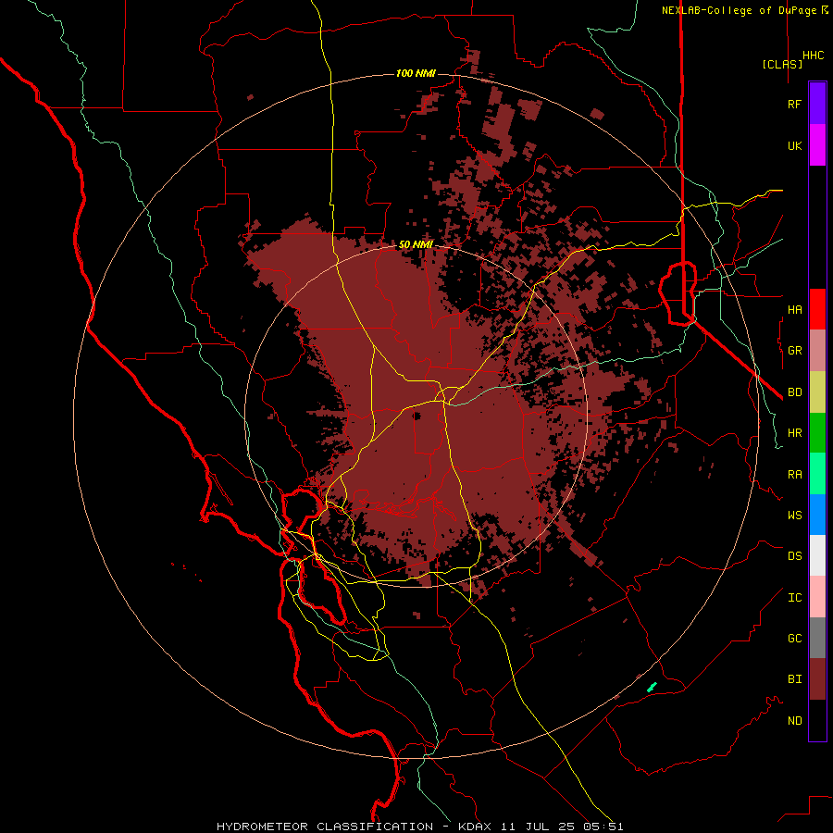Screen dimensions: 833x833
Task: Click the IC light-pink legend swatch
Action: click(x=817, y=597)
